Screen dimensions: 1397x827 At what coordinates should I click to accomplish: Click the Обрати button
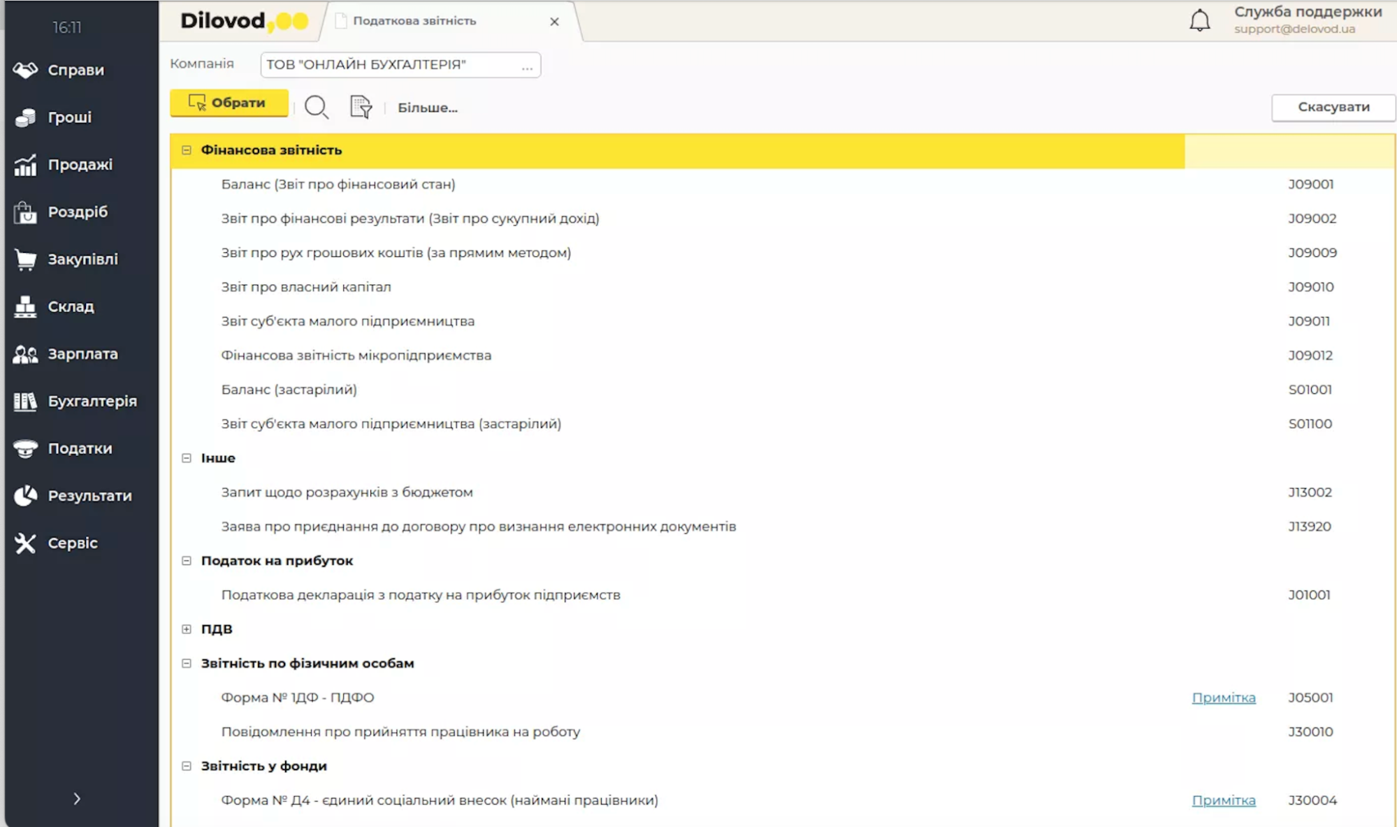tap(229, 103)
